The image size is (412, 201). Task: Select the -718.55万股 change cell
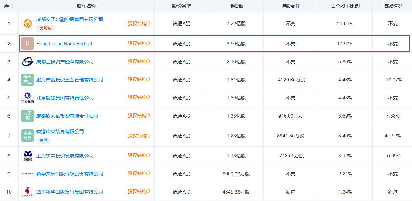point(291,156)
